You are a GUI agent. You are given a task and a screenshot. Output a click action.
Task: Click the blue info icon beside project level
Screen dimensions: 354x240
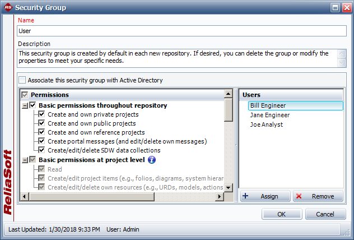[x=151, y=160]
